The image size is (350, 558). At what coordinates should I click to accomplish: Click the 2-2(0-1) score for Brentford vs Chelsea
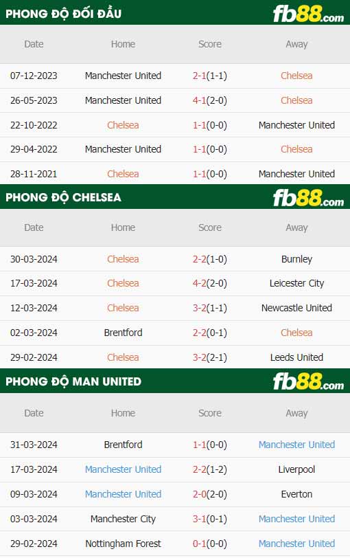tap(209, 333)
